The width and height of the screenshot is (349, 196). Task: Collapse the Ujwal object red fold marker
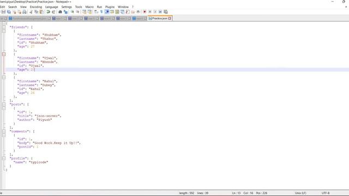coord(4,54)
